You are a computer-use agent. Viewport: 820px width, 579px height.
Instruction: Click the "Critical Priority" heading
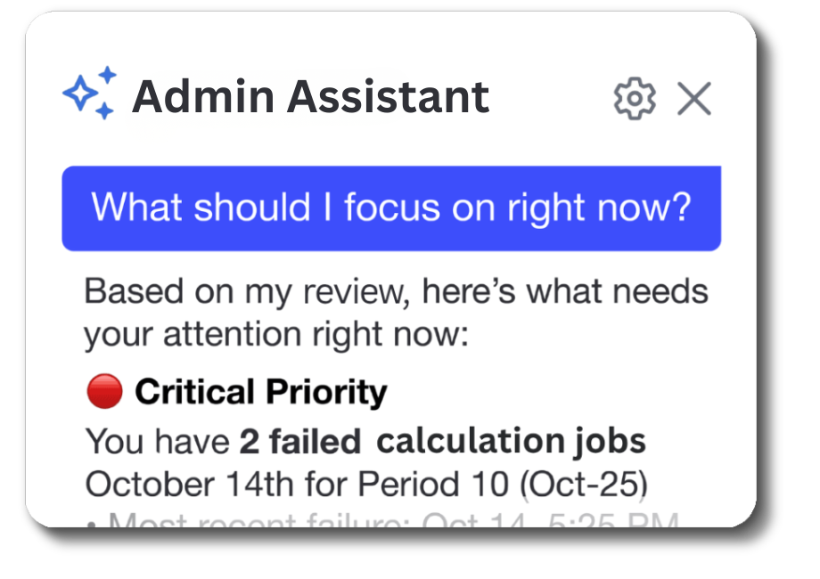[260, 392]
